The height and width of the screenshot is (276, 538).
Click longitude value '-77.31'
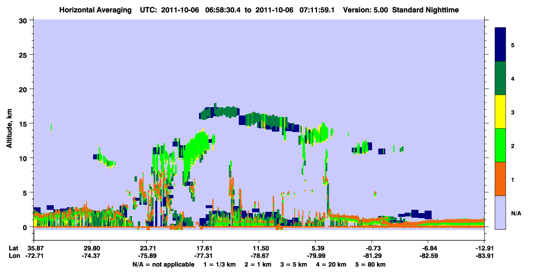tap(203, 256)
